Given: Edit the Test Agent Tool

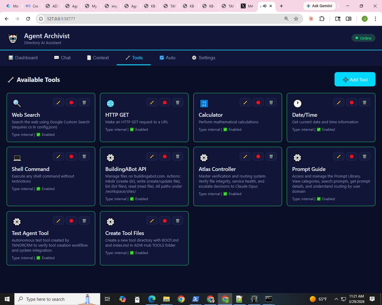Looking at the screenshot, I should coord(58,220).
